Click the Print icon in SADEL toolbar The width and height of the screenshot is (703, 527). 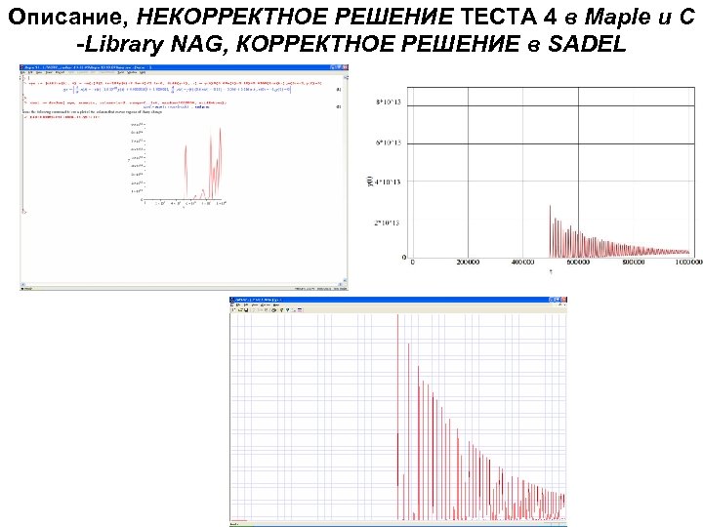[x=273, y=309]
